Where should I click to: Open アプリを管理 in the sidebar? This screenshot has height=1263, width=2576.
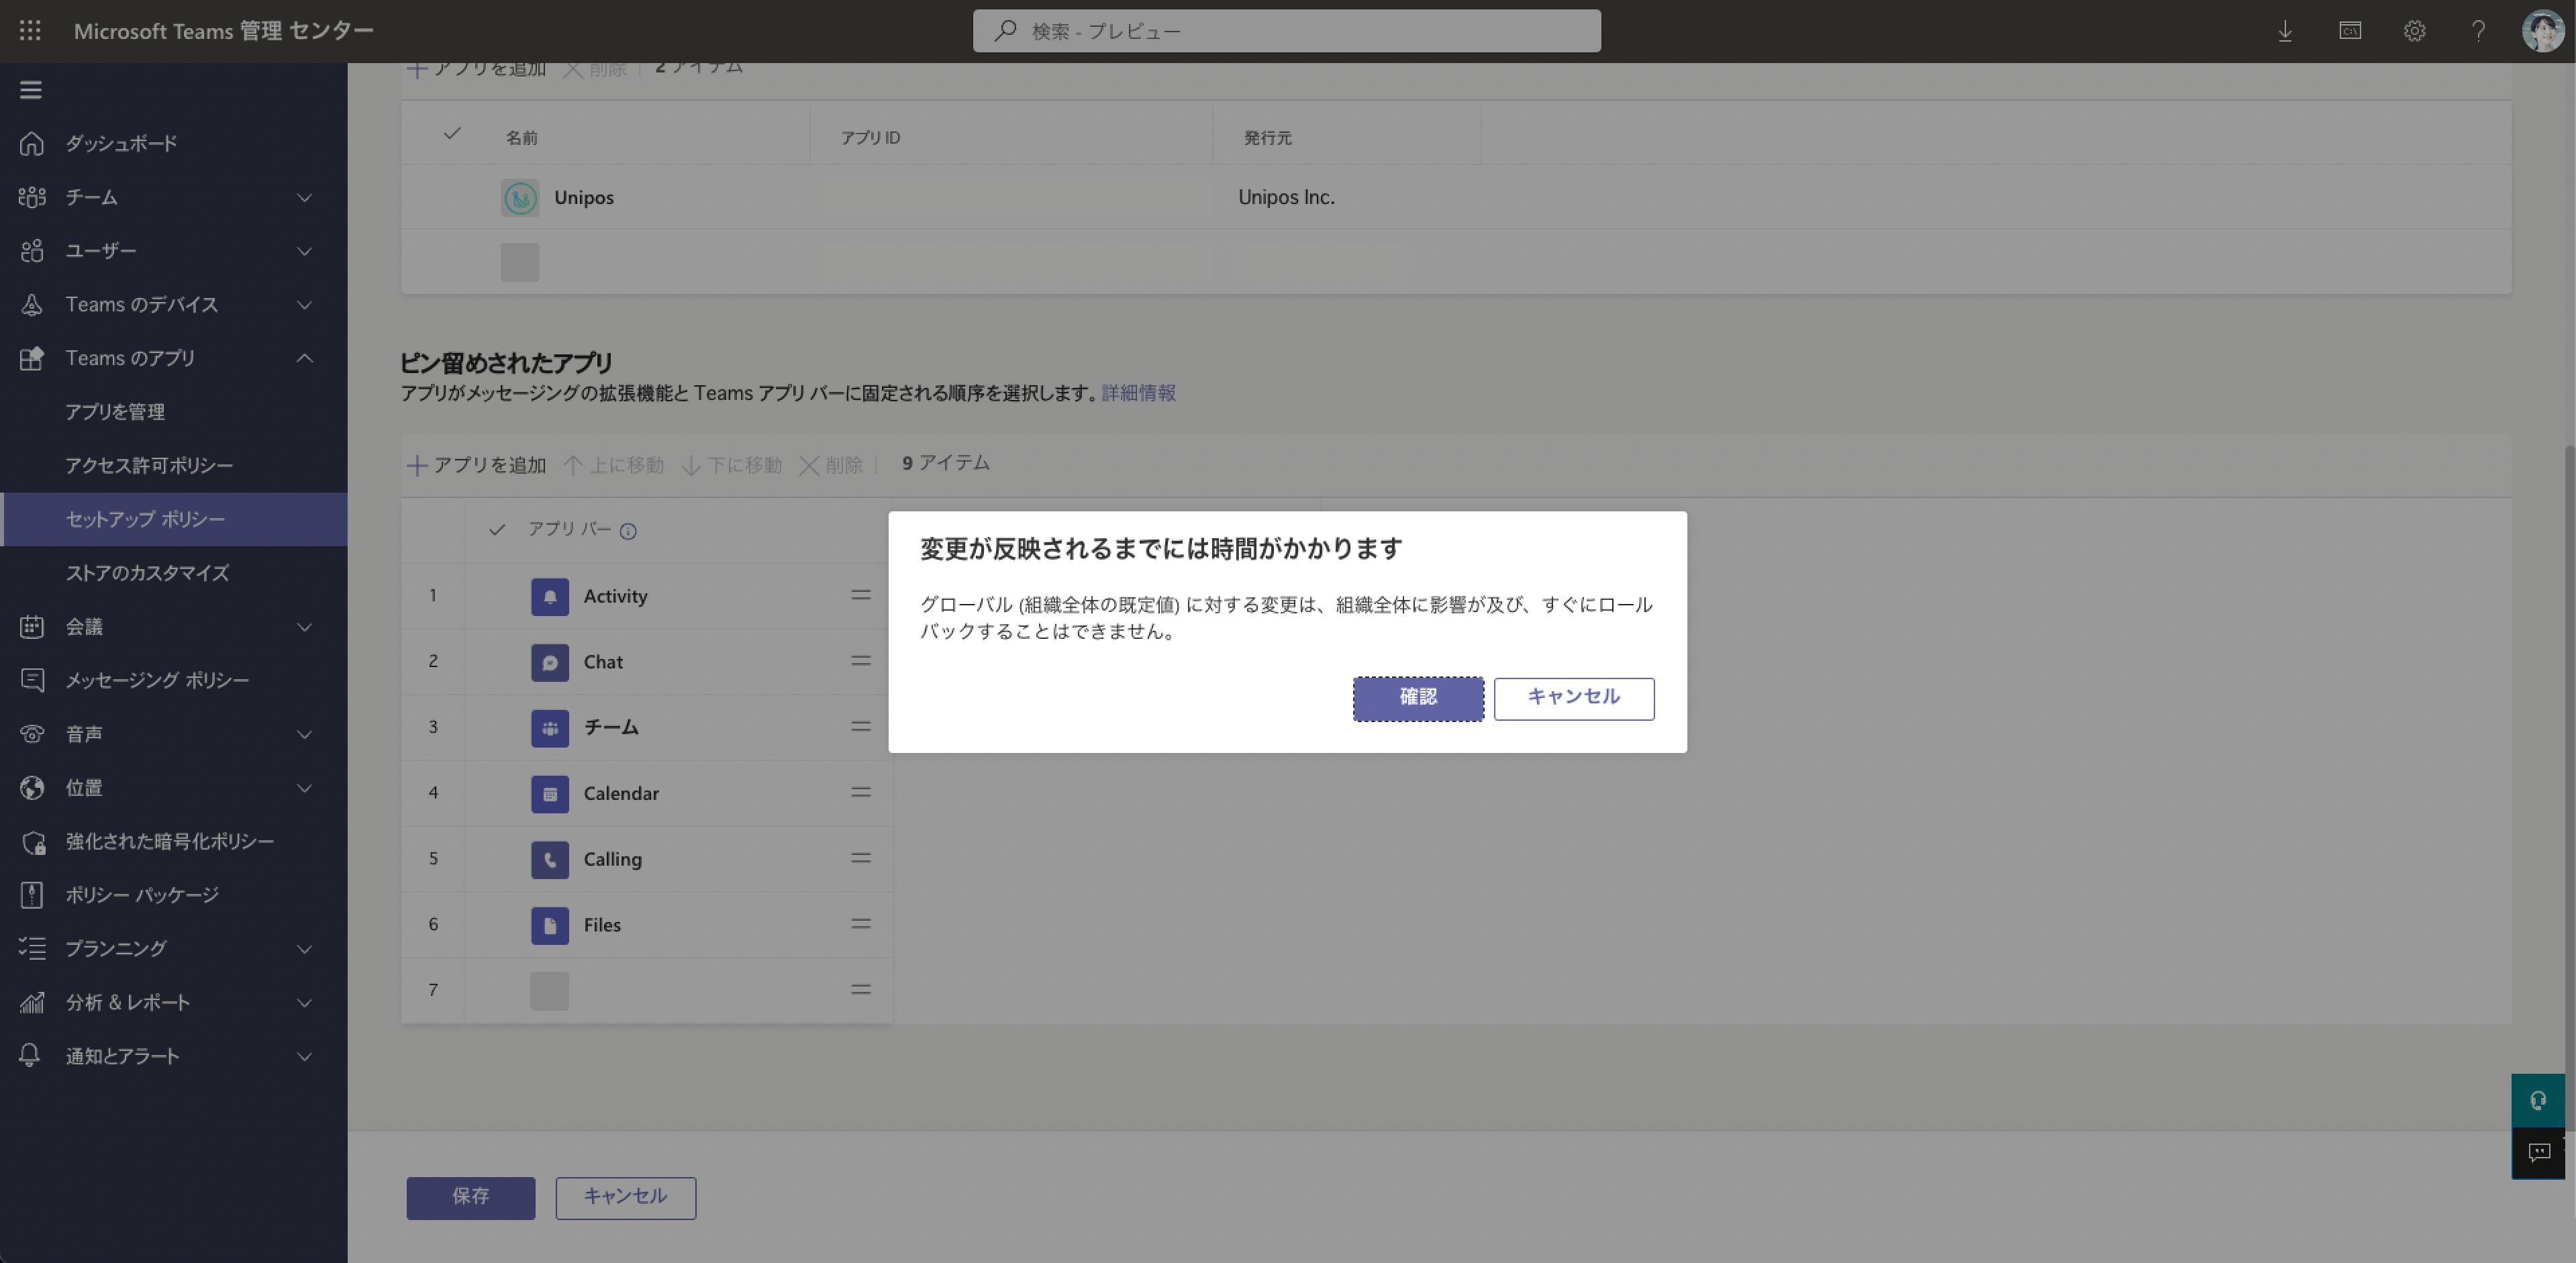pos(174,412)
